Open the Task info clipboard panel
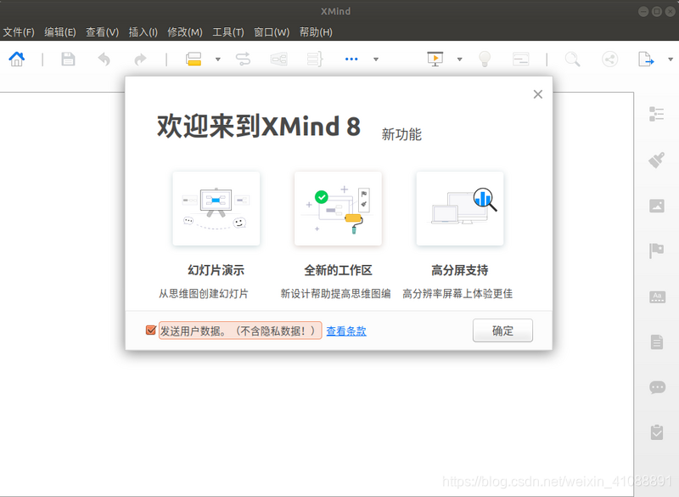 657,432
